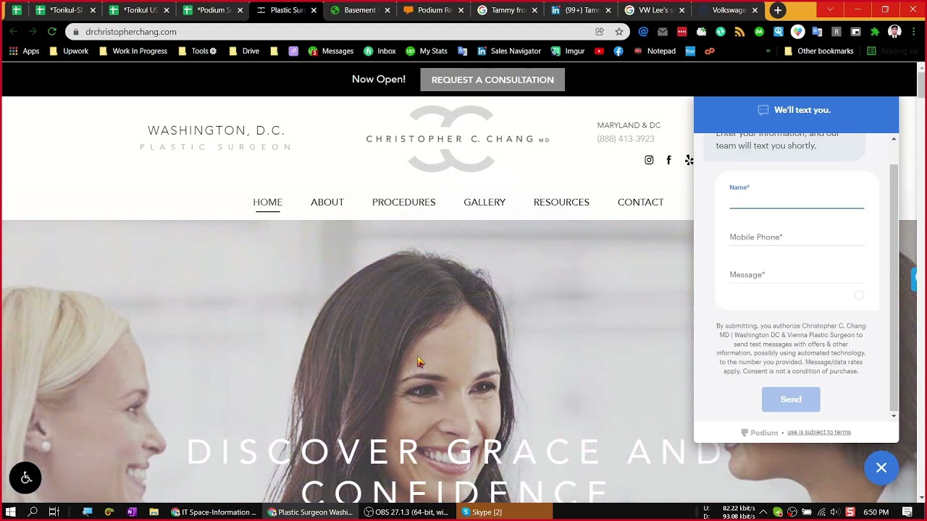The image size is (927, 521).
Task: Open the Notepad bookmark
Action: click(654, 51)
